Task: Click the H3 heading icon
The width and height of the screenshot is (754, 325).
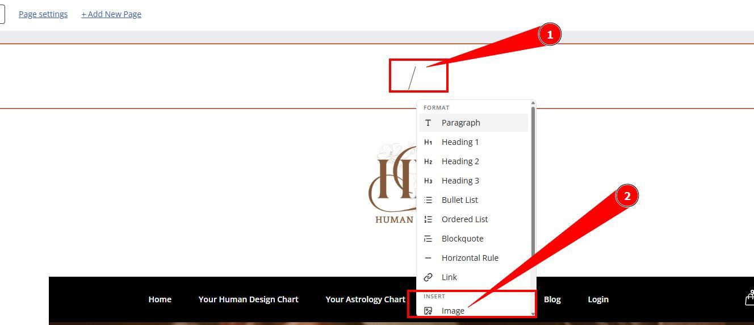Action: pyautogui.click(x=428, y=181)
